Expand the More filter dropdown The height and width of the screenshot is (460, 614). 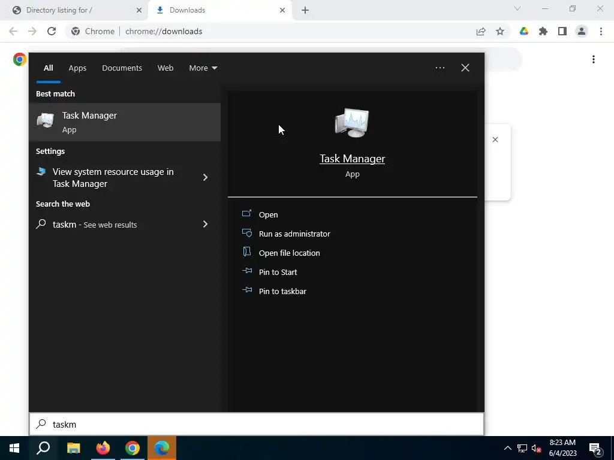[203, 68]
